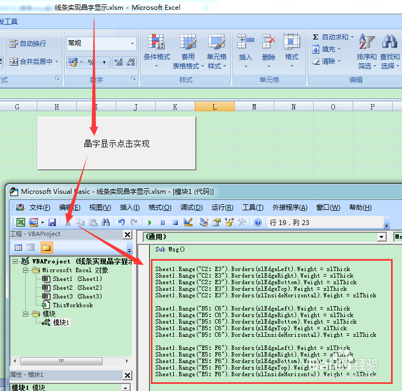Click Insert UserForm icon in VBA toolbar
Screen dimensions: 402x391
33,222
